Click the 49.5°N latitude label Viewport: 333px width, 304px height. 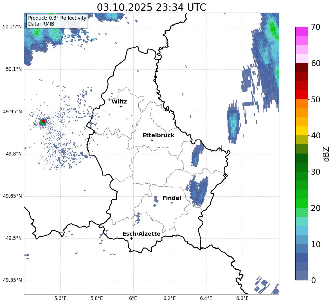(x=13, y=238)
